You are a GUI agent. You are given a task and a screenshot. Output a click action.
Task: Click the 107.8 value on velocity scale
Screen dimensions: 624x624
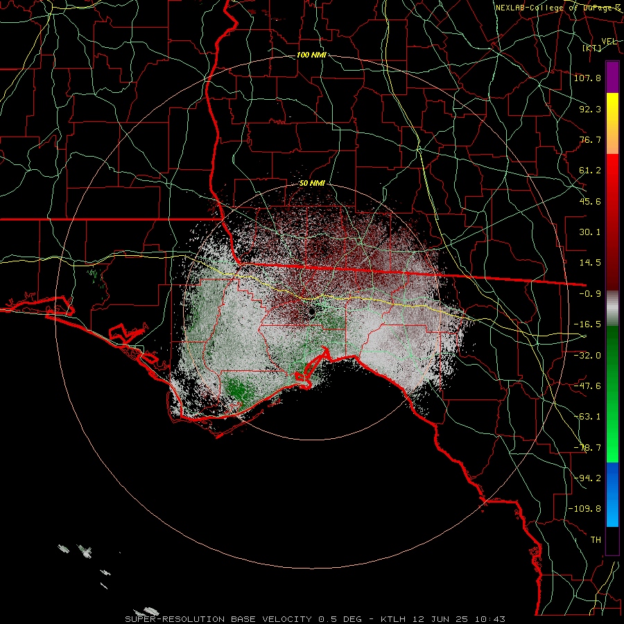[587, 78]
